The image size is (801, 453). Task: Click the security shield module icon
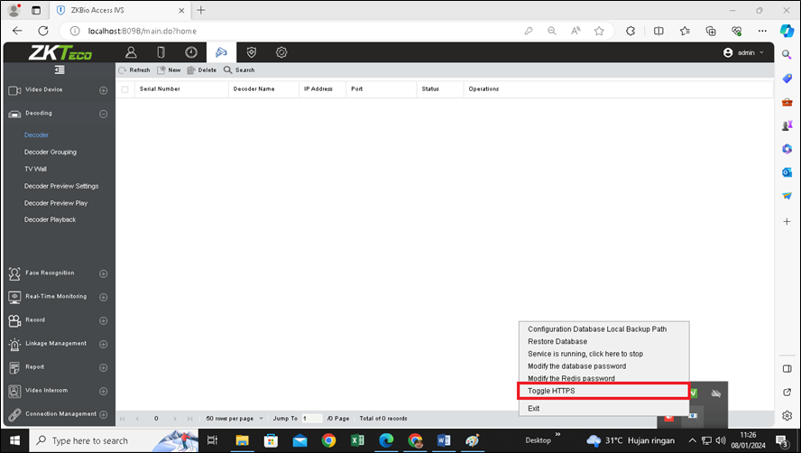252,52
